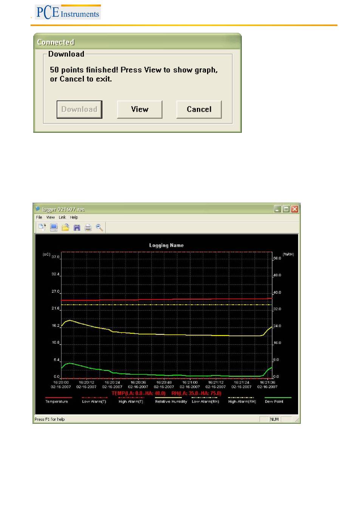Screen dimensions: 359x520
Task: Click the Dew Point legend green line
Action: point(278,398)
